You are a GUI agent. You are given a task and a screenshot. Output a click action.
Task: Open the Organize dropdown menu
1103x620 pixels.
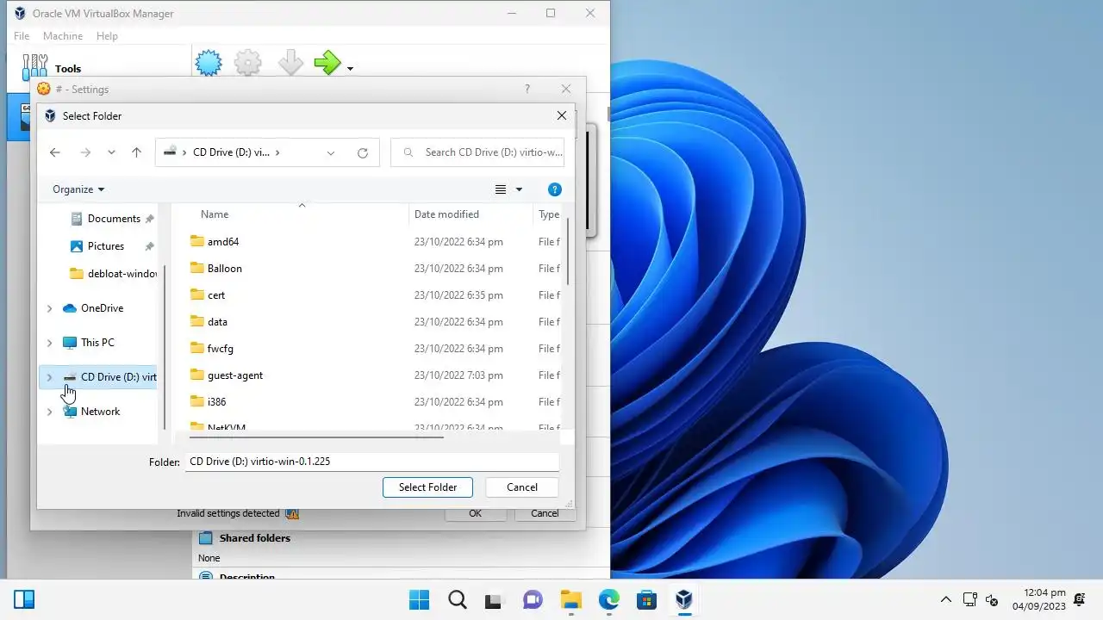tap(78, 189)
